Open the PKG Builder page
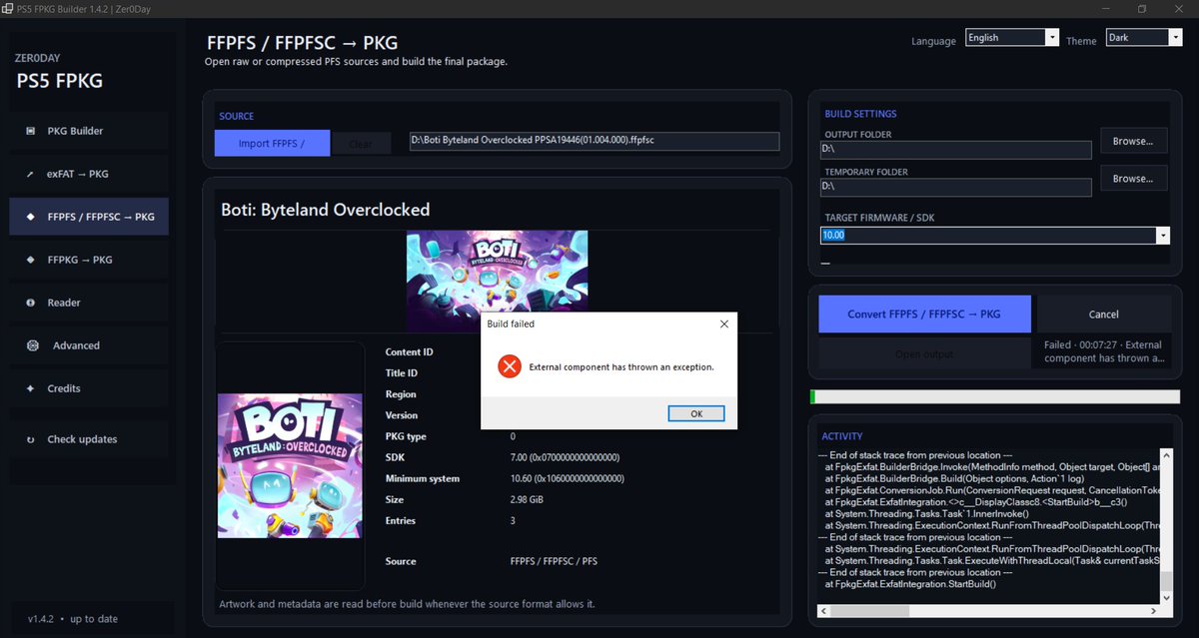The width and height of the screenshot is (1199, 638). 89,131
